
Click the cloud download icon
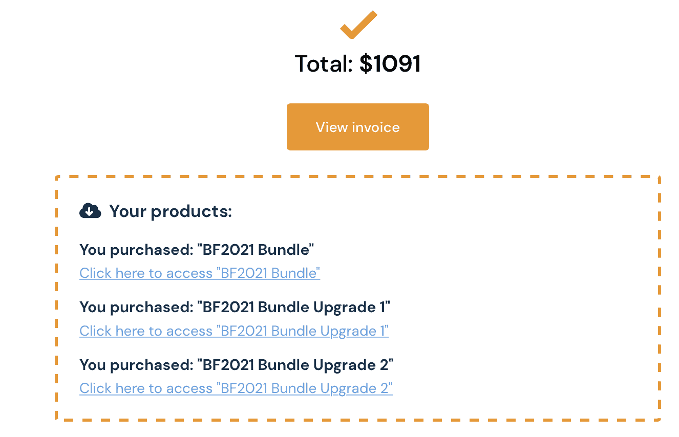[90, 210]
